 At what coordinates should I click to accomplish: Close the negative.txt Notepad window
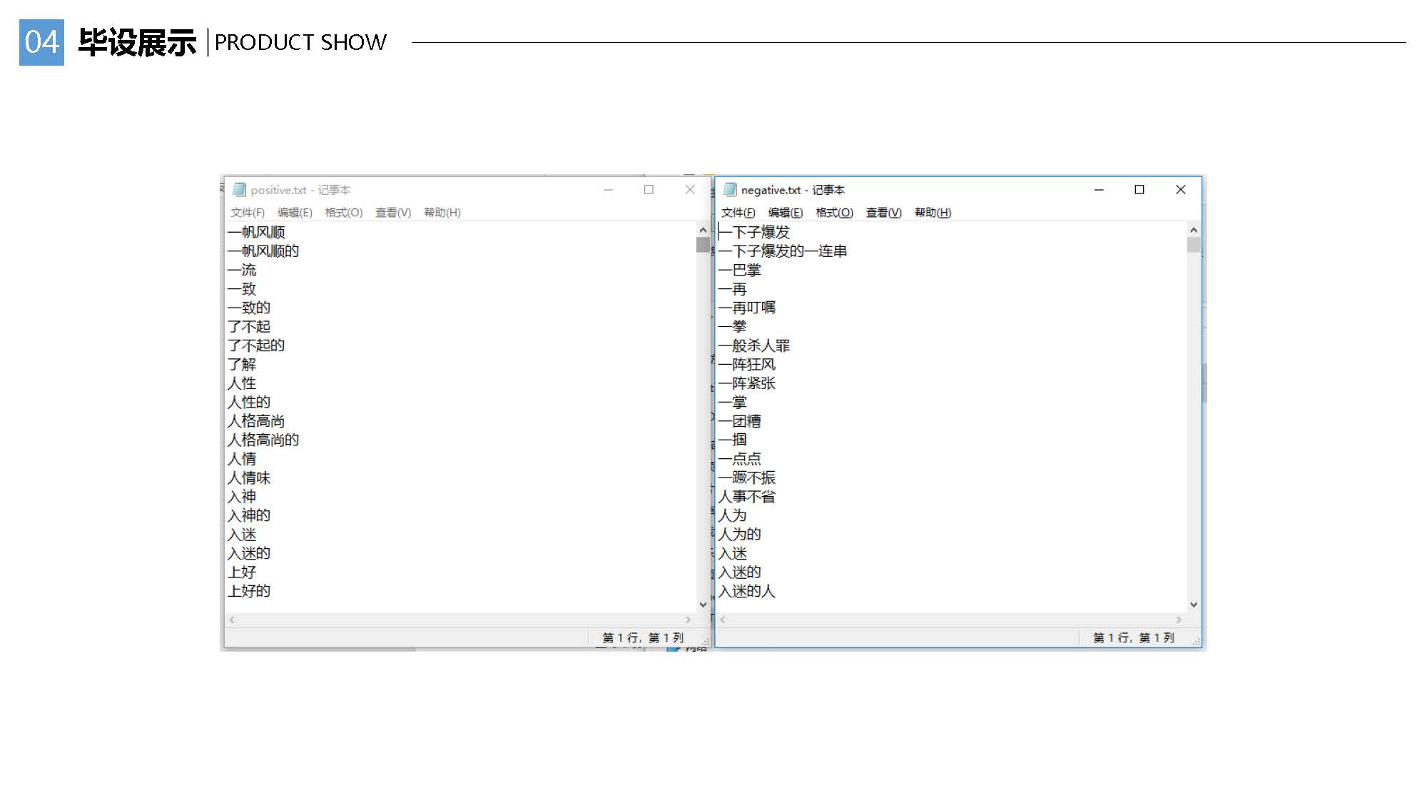tap(1180, 189)
